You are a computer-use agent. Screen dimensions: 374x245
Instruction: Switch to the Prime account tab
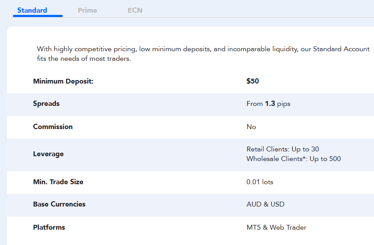[x=87, y=10]
